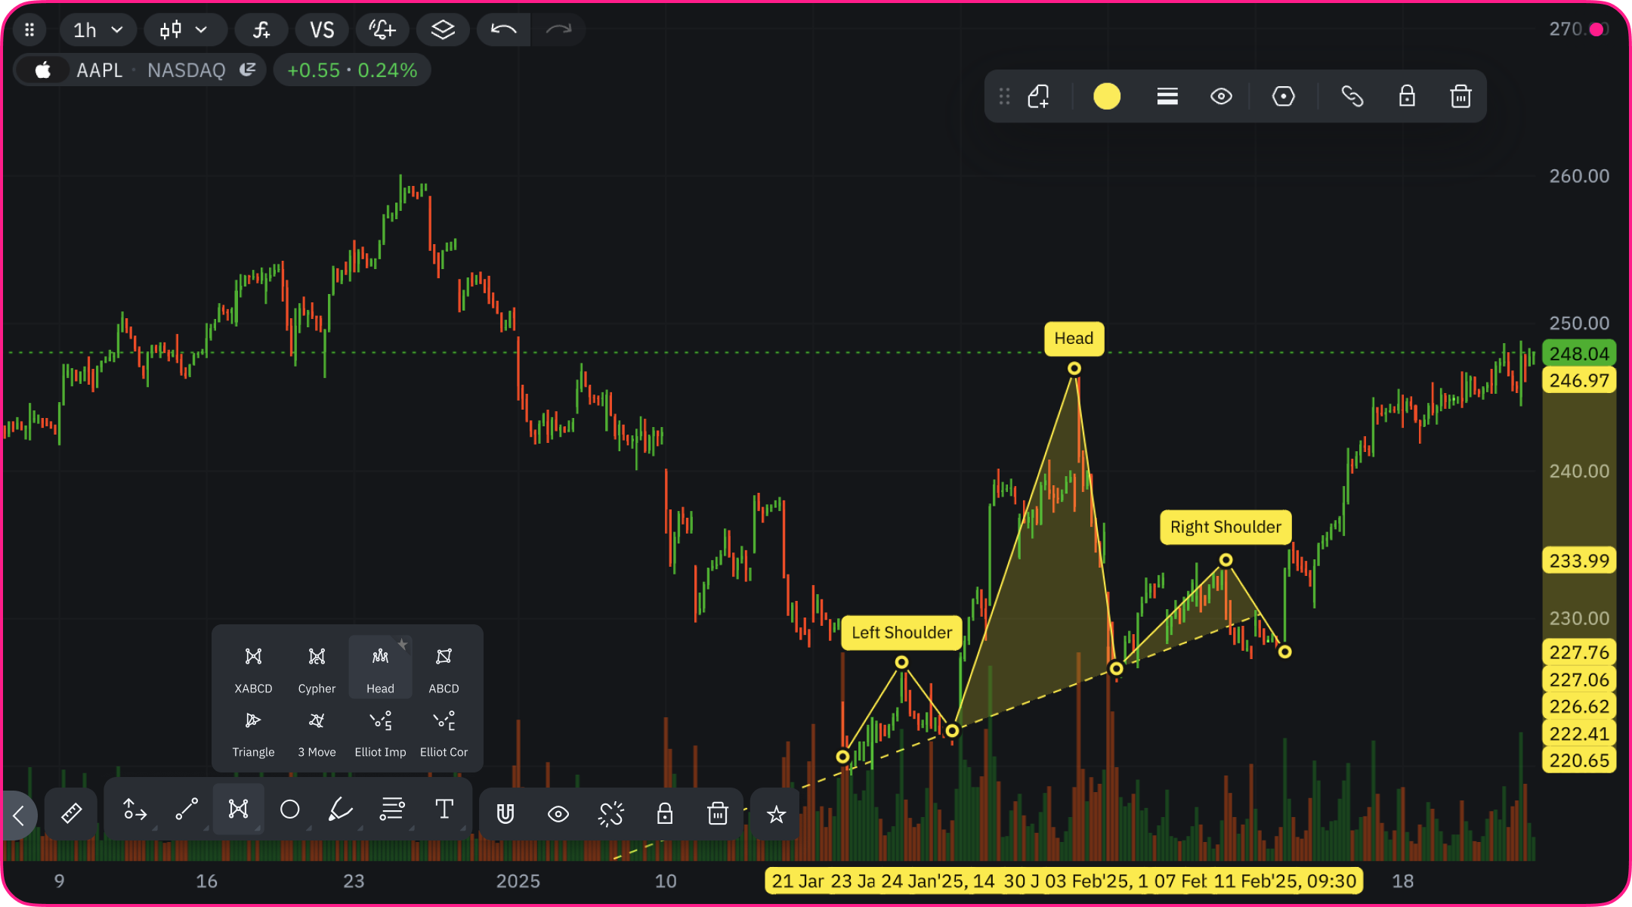
Task: Collapse the drawing toolbar with the left chevron
Action: coord(19,816)
